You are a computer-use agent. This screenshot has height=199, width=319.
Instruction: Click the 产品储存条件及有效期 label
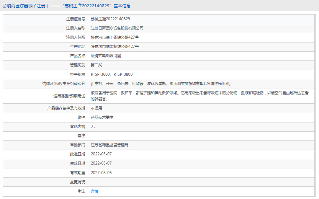click(x=66, y=108)
